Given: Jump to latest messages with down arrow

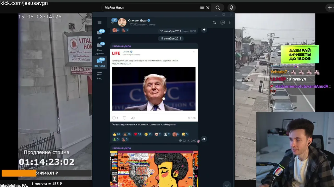Looking at the screenshot, I should coord(227,185).
